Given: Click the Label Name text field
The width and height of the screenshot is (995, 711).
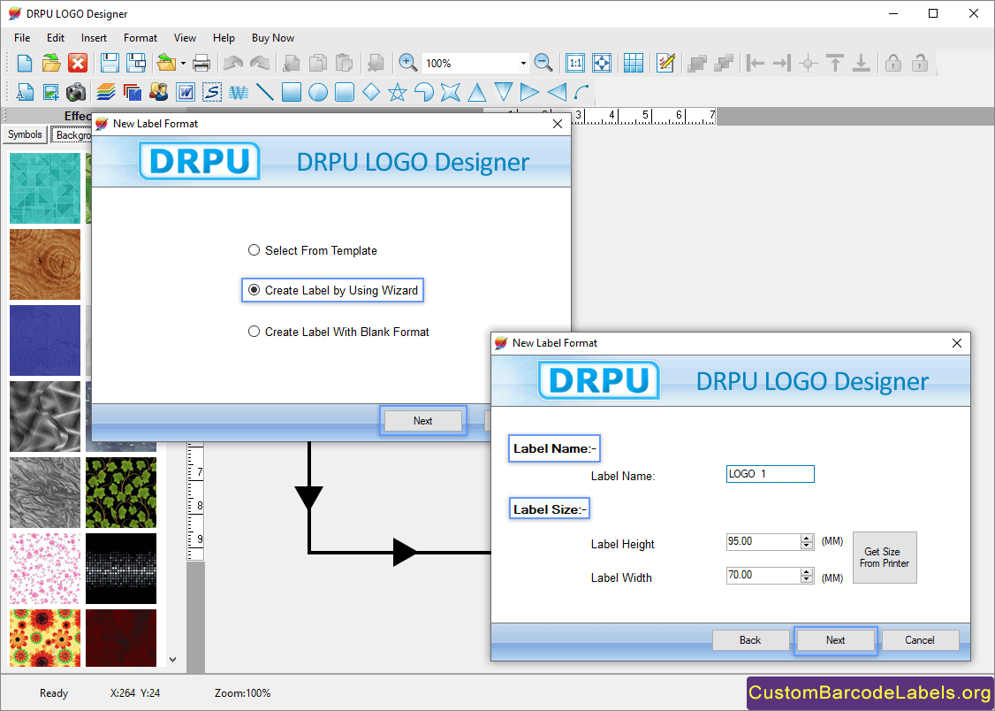Looking at the screenshot, I should point(770,474).
